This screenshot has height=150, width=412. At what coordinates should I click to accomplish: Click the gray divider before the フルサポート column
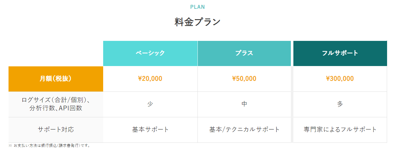pyautogui.click(x=292, y=104)
